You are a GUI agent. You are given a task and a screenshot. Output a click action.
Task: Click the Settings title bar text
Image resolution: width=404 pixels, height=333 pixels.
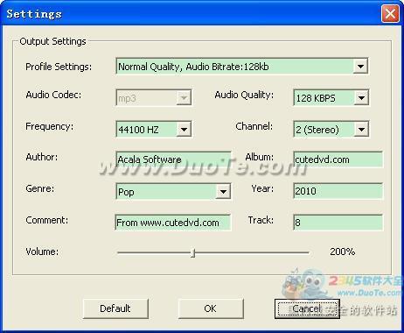coord(34,14)
